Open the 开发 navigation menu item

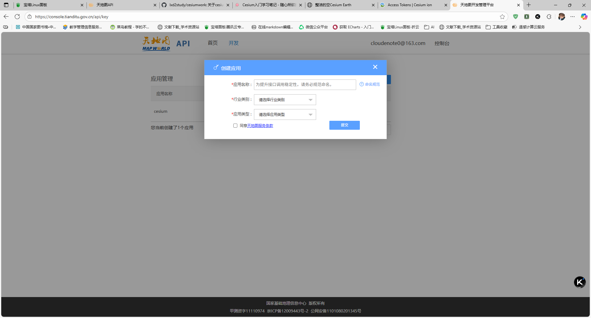point(234,43)
